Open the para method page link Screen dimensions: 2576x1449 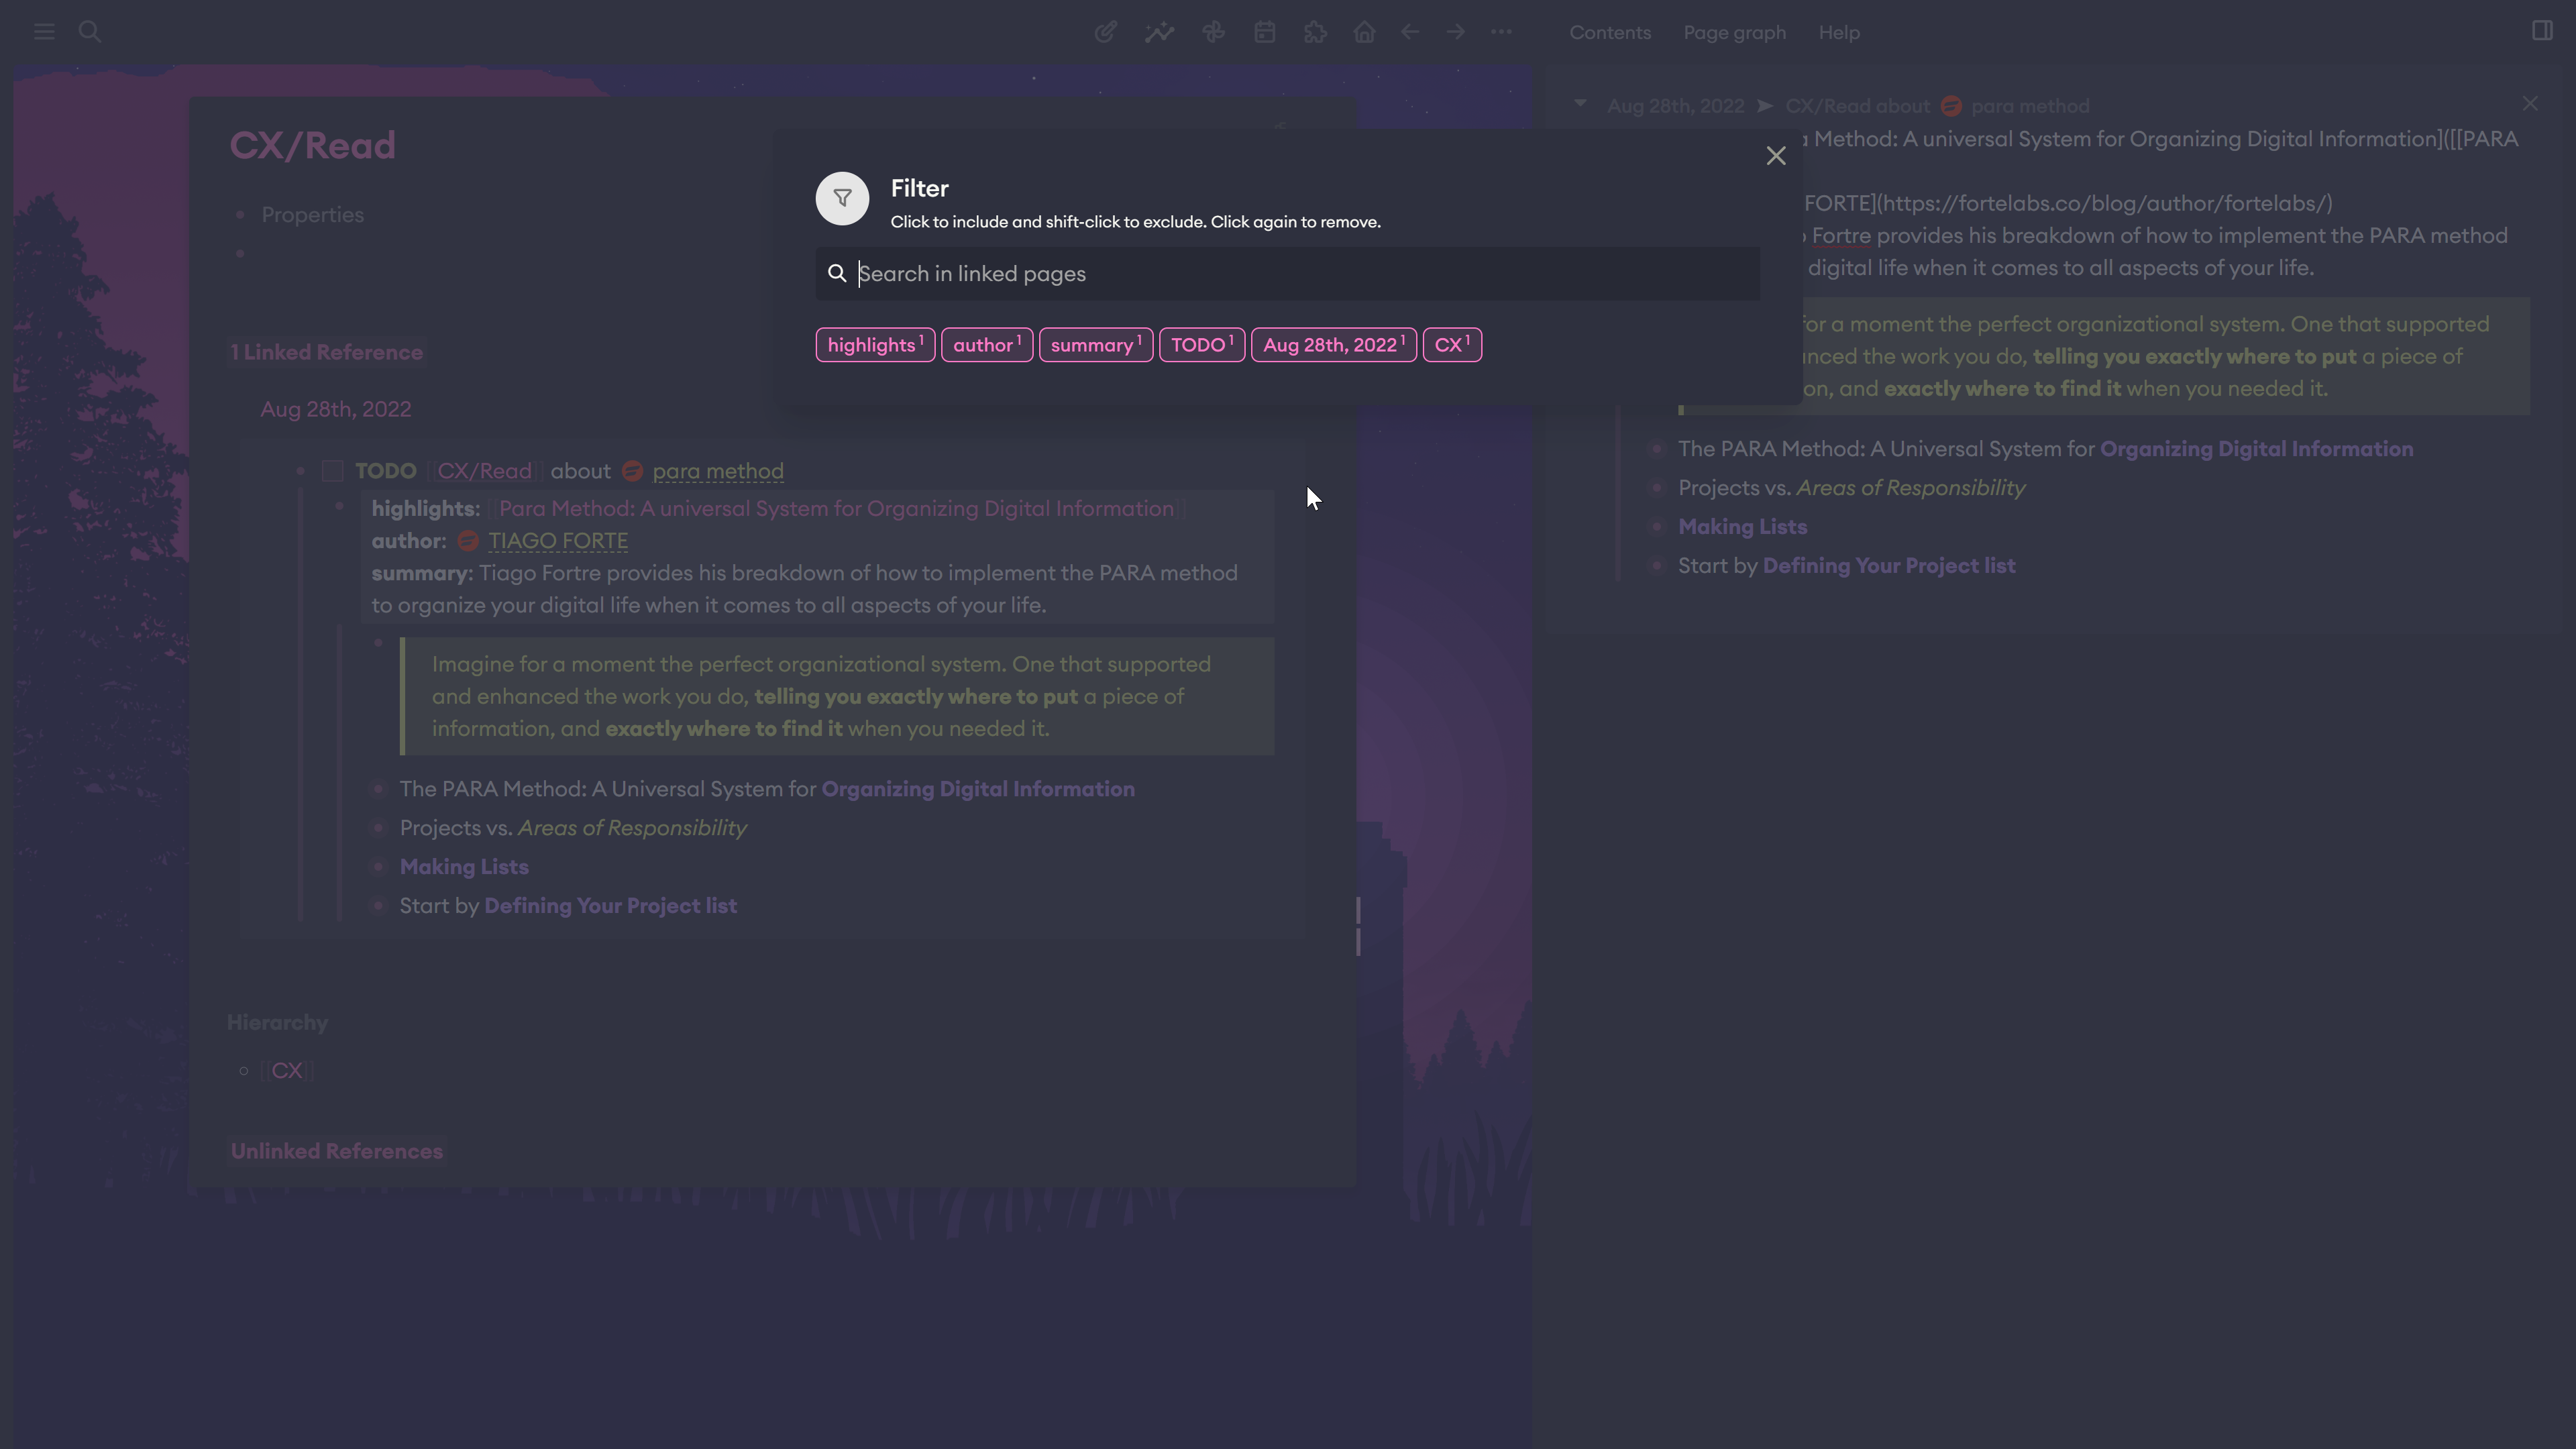pos(718,470)
